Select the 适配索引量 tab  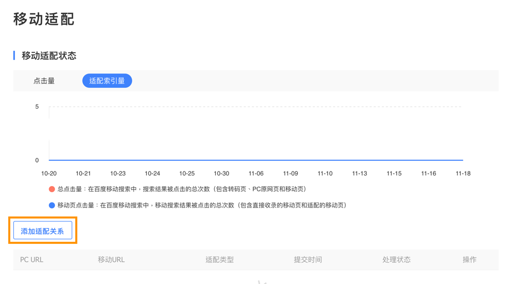click(x=107, y=81)
